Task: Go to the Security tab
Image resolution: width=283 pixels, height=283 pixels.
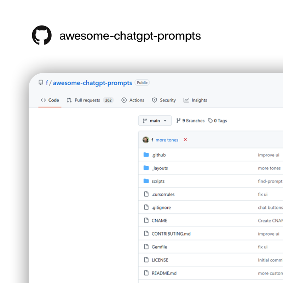Action: click(x=164, y=100)
